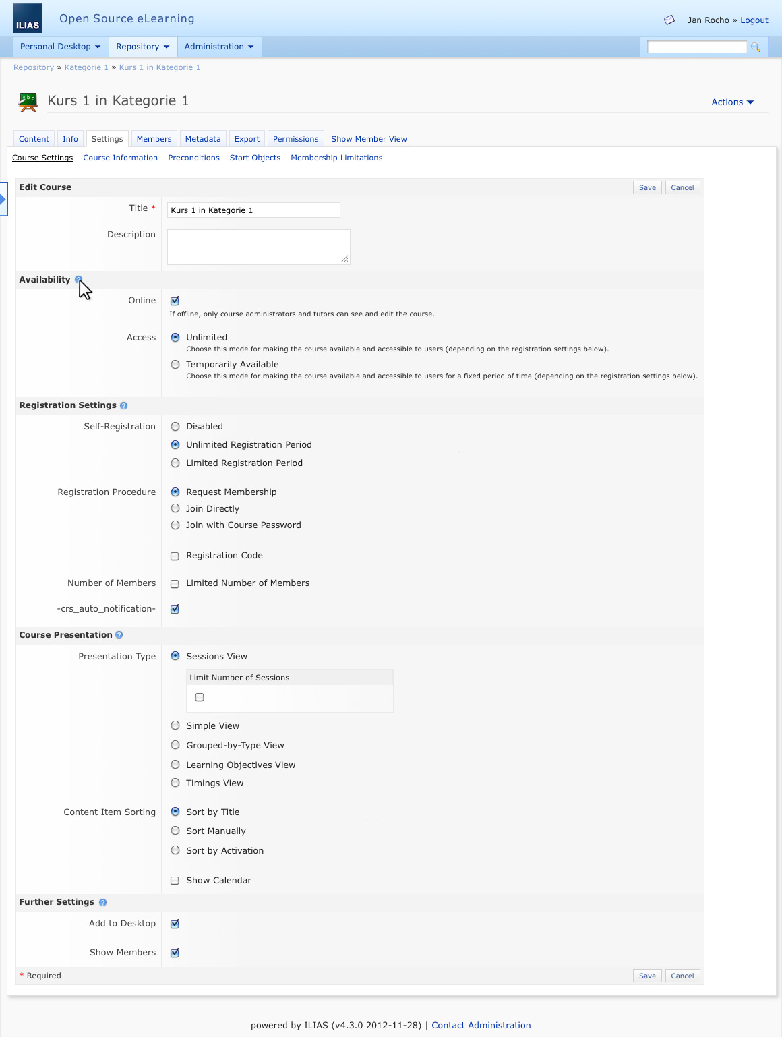This screenshot has height=1037, width=782.
Task: Select Request Membership procedure
Action: click(x=175, y=492)
